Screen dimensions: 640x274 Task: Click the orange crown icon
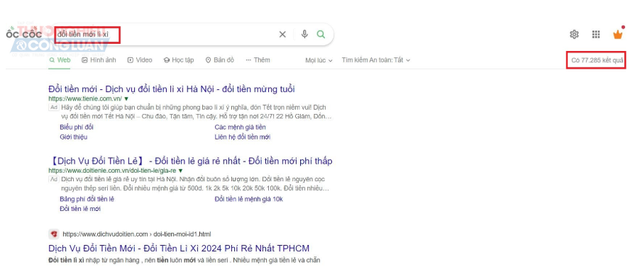coord(618,35)
